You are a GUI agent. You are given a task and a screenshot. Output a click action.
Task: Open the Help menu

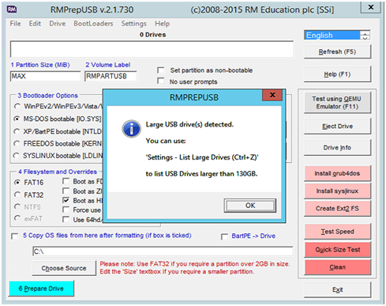pos(162,24)
